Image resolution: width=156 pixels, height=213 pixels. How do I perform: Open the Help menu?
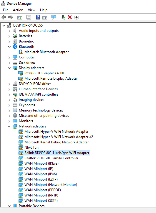coord(44,10)
